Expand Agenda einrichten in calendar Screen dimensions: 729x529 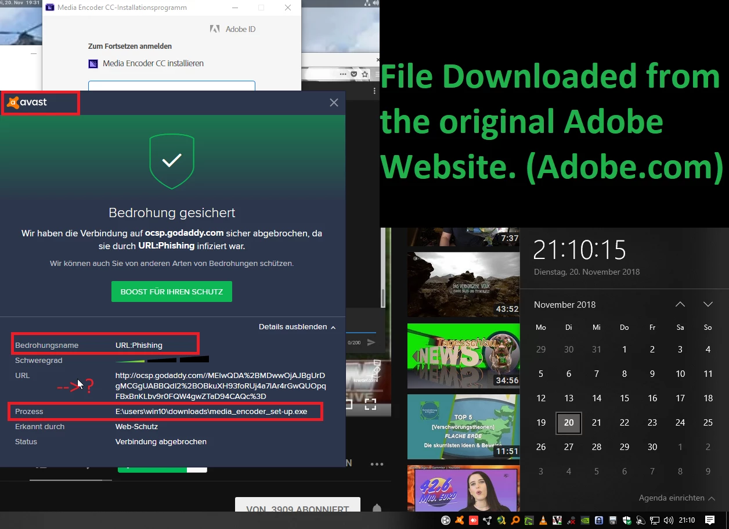(677, 498)
